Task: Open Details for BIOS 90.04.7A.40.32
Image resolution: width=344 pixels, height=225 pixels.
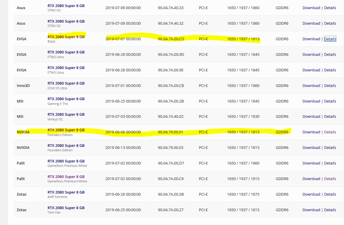Action: tap(330, 23)
